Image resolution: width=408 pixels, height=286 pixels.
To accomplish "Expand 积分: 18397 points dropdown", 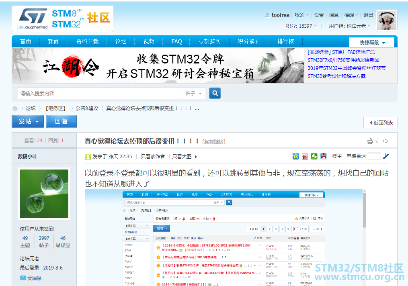I will click(301, 26).
